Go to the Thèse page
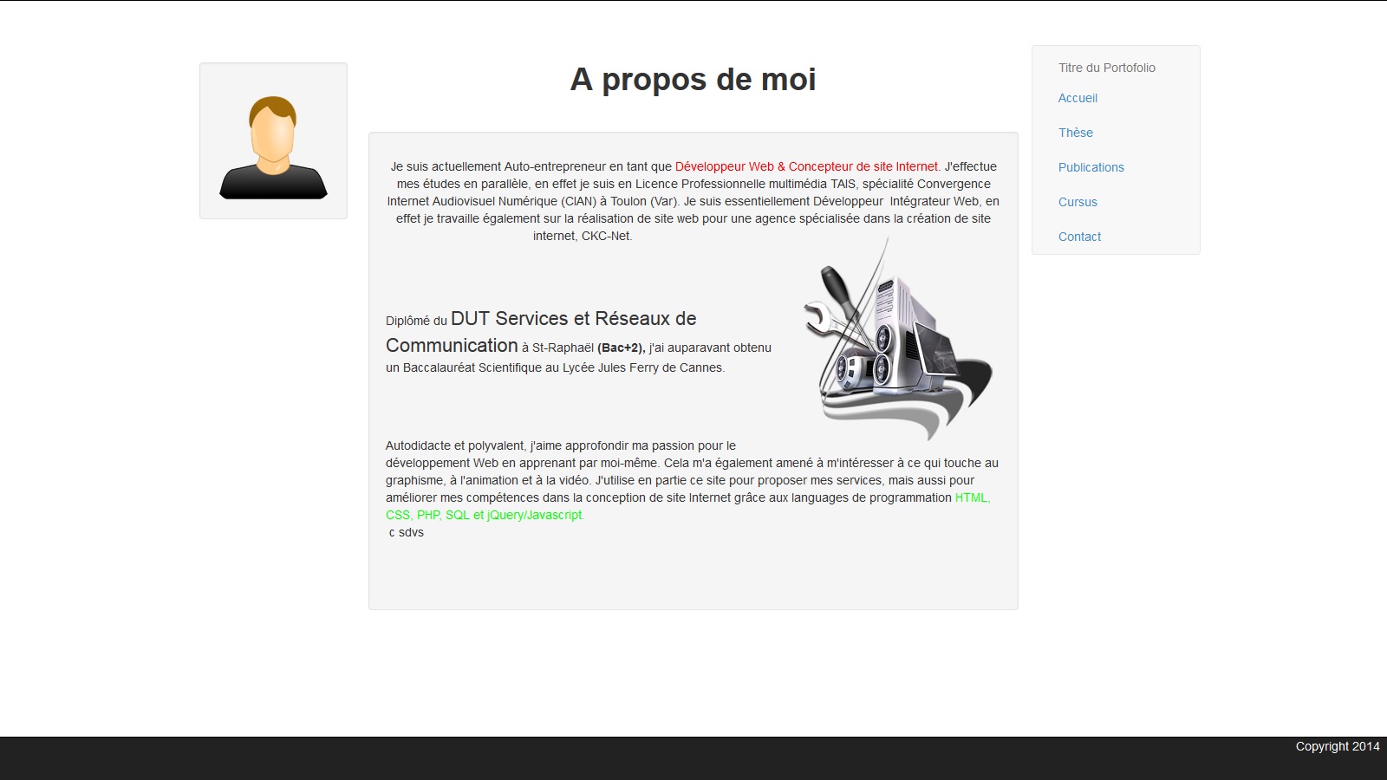The image size is (1387, 780). click(x=1075, y=133)
